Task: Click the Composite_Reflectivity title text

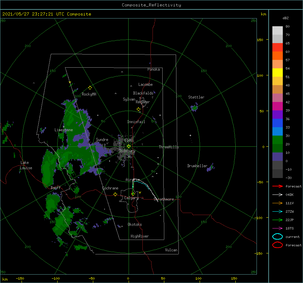Action: (x=151, y=5)
